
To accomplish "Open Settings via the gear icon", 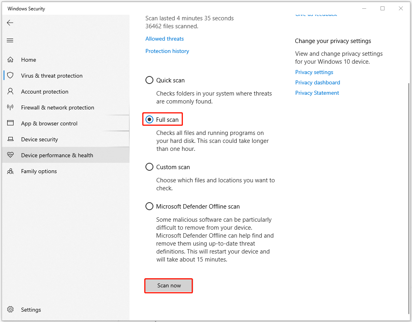I will click(x=10, y=310).
